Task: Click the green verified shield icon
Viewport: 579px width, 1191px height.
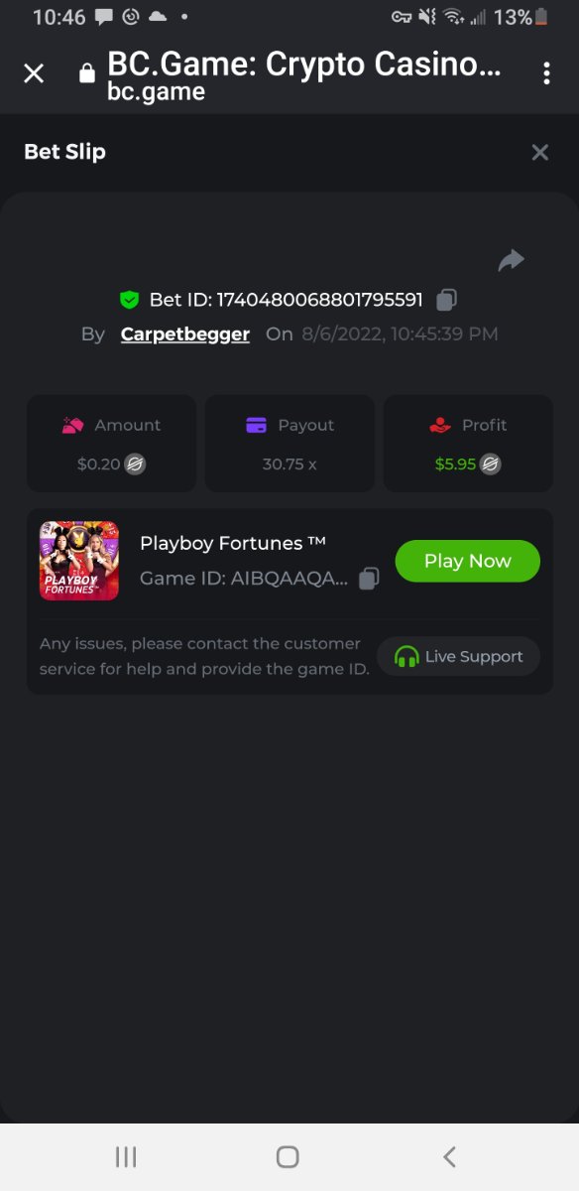Action: tap(129, 300)
